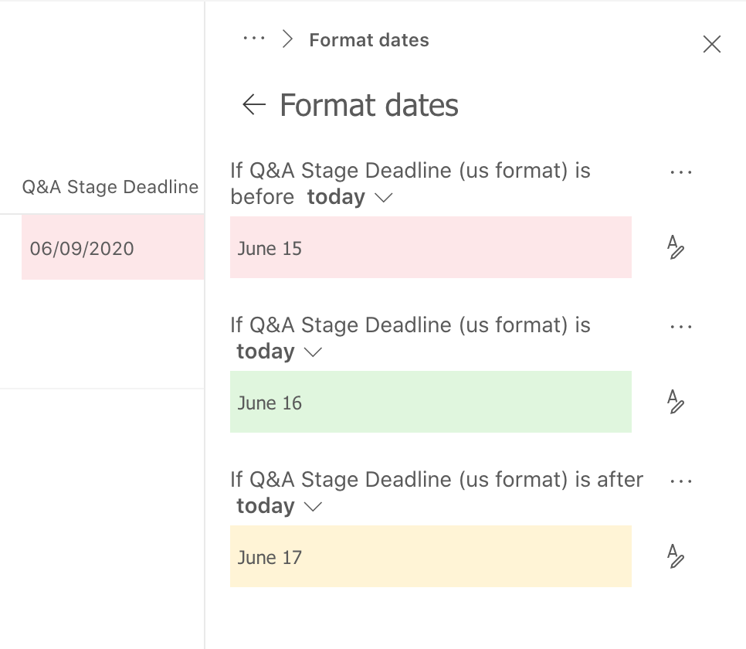746x649 pixels.
Task: Select the 06/09/2020 date cell
Action: point(82,249)
